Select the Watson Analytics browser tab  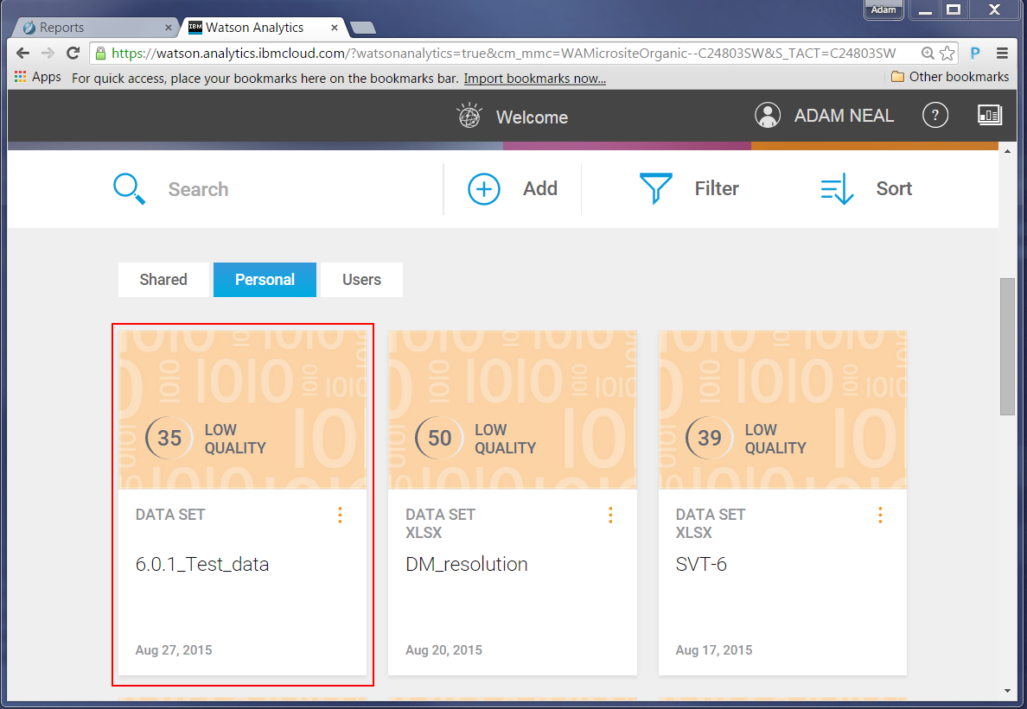pos(262,28)
